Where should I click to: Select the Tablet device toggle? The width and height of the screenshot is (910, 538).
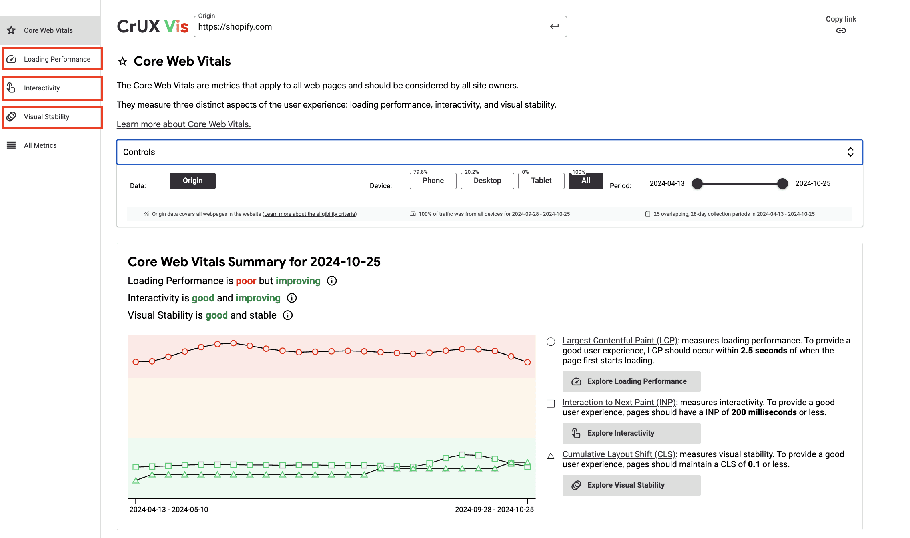click(x=541, y=181)
